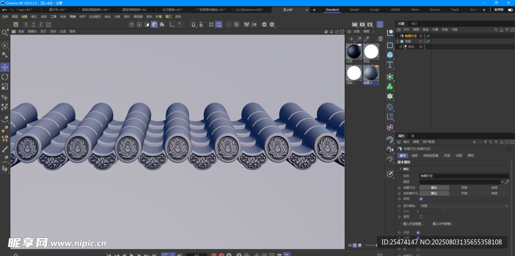Click the trash icon in material manager

point(380,39)
